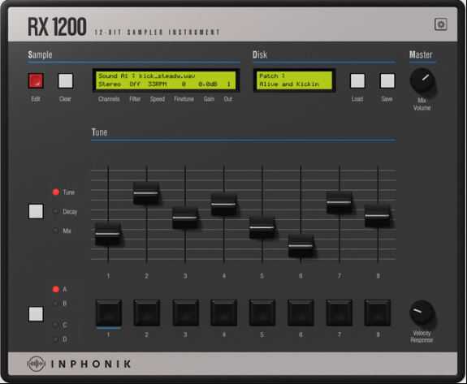
Task: Trigger drum pad 2
Action: click(x=146, y=313)
